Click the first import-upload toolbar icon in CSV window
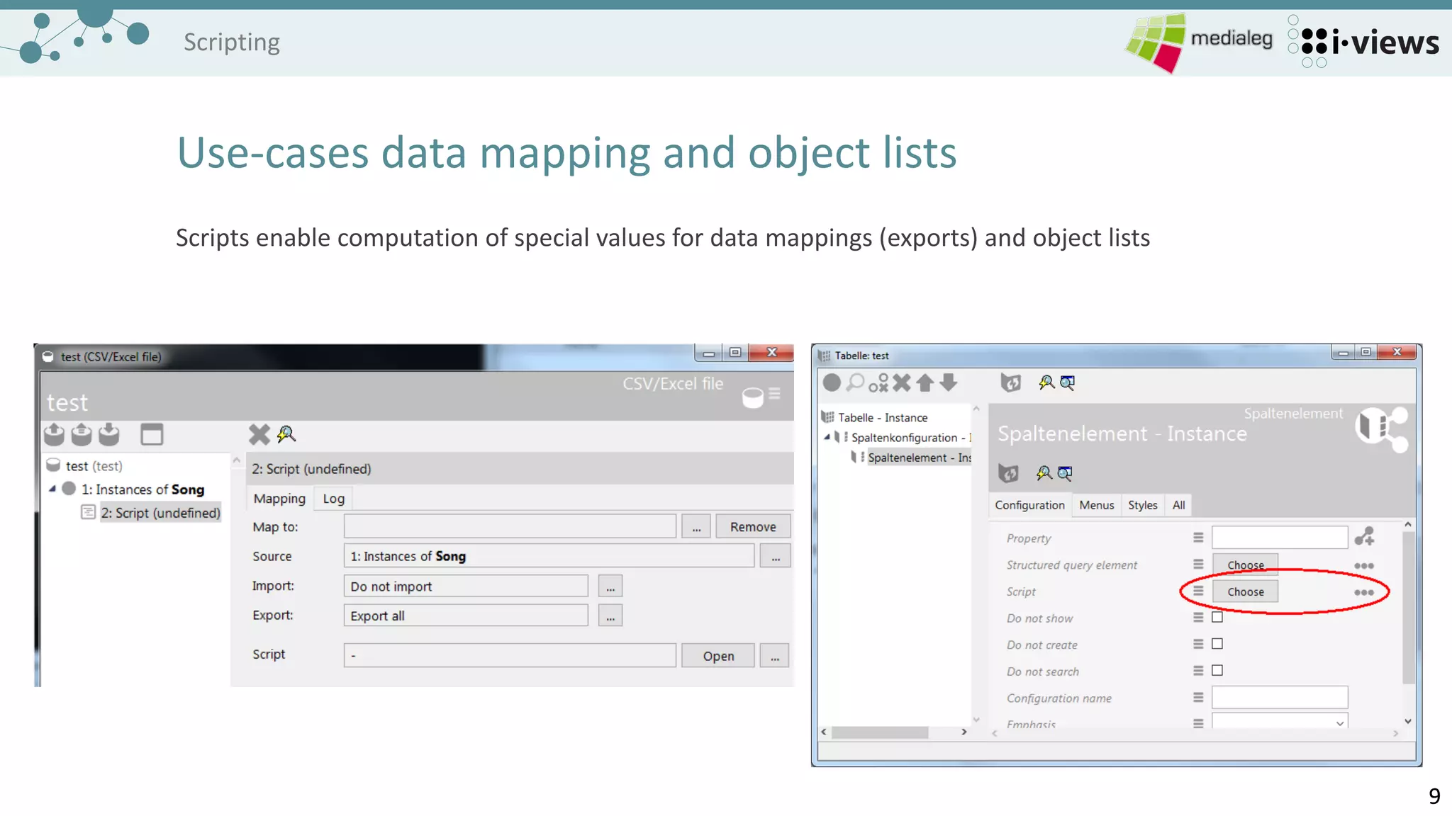The image size is (1452, 816). 55,434
